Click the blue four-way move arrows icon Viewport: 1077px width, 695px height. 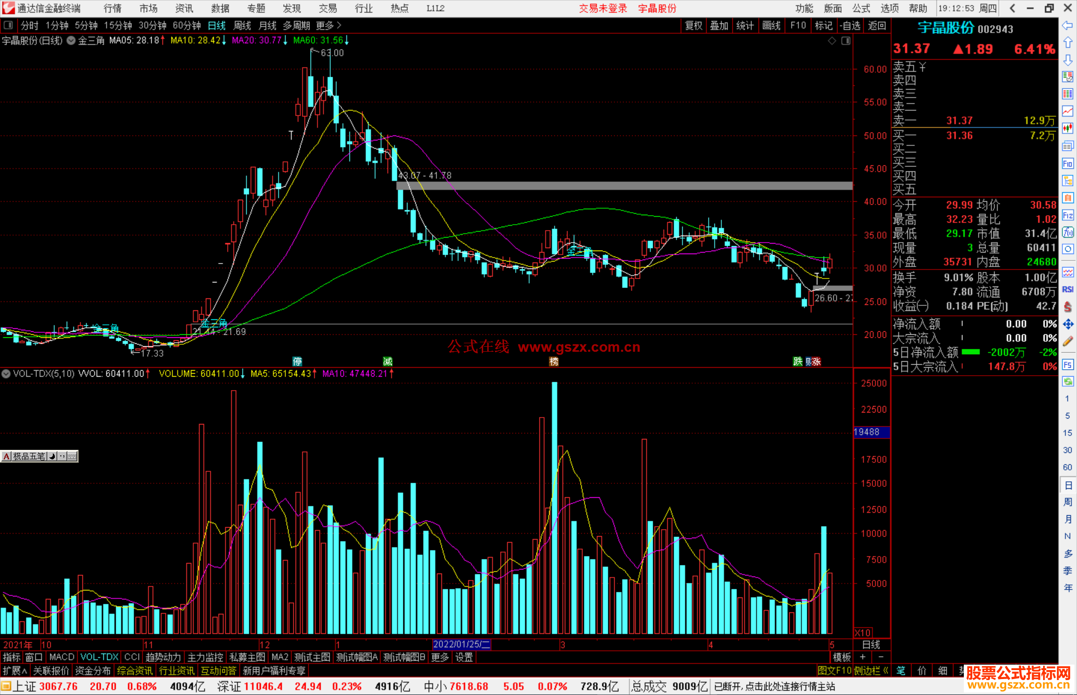click(1068, 324)
